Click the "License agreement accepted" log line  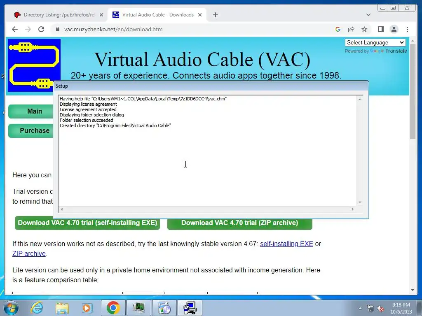[88, 109]
